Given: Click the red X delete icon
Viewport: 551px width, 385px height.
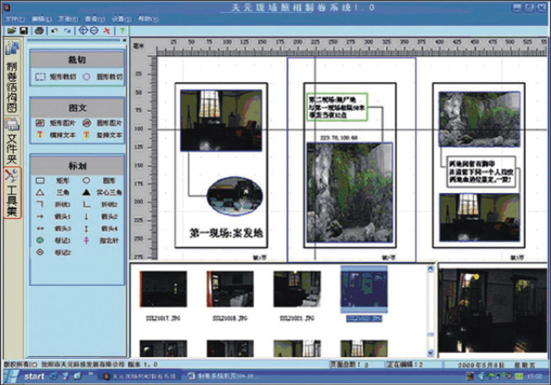Looking at the screenshot, I should [107, 31].
